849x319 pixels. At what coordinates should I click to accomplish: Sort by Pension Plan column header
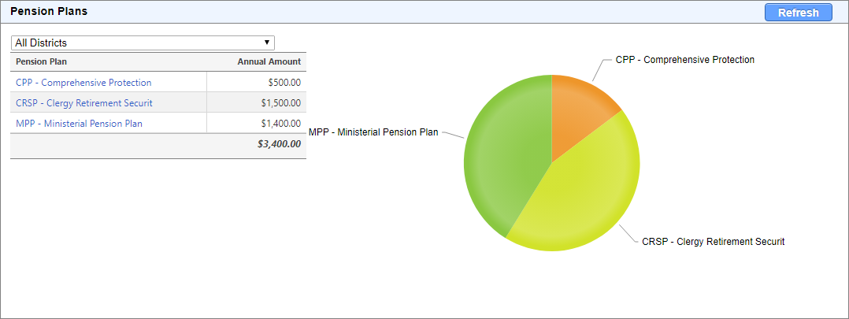click(41, 61)
